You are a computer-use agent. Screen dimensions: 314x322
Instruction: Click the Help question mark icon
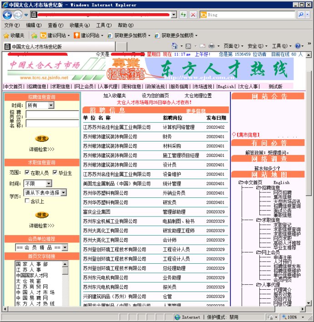298,46
